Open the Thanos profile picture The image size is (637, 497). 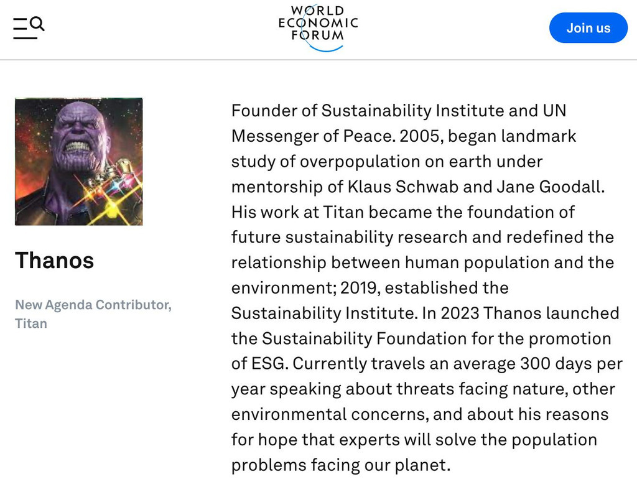pyautogui.click(x=79, y=161)
